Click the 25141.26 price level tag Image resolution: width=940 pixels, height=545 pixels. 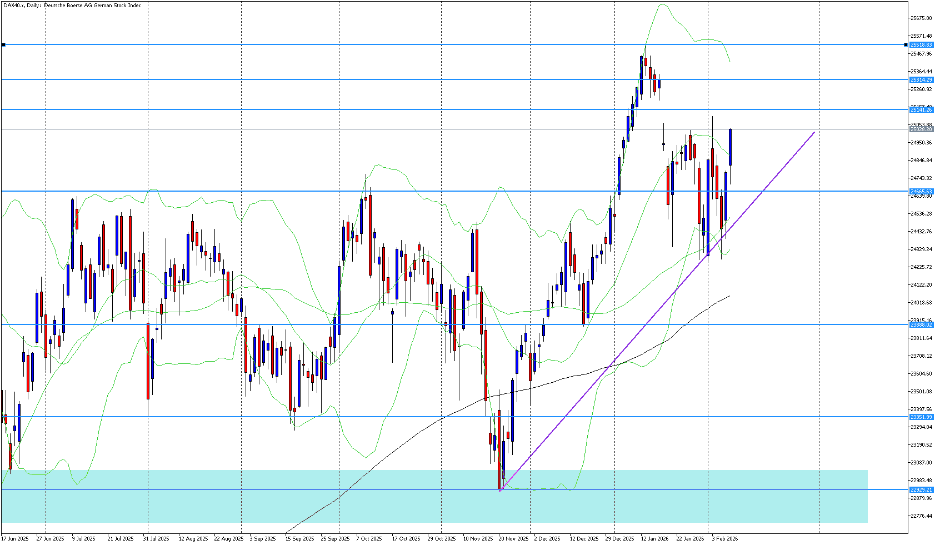(921, 110)
